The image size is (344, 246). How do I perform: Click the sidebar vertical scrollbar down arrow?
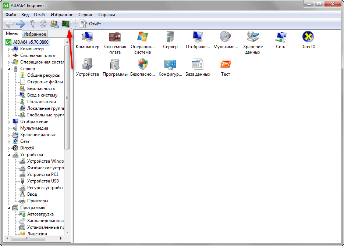67,232
